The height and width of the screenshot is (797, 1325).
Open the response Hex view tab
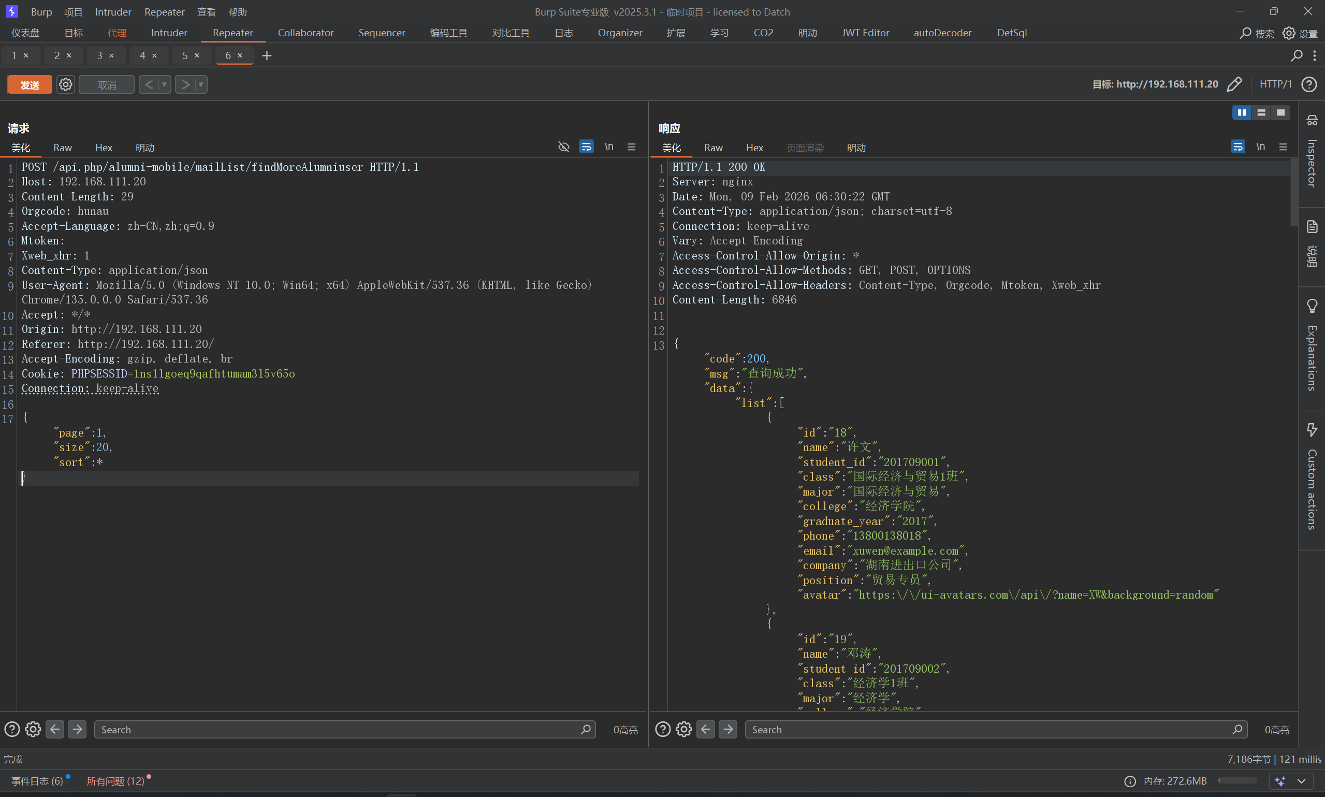(754, 148)
